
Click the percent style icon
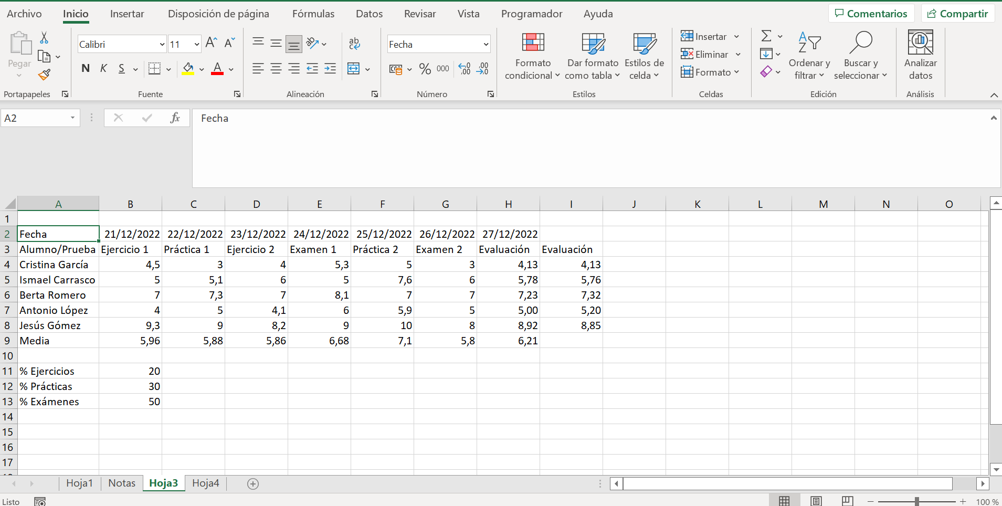coord(425,69)
